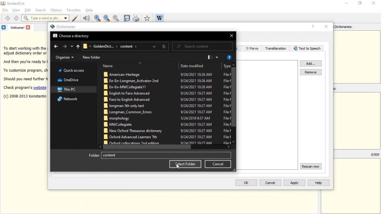Click the add to favorites star icon
The image size is (381, 214).
[x=147, y=18]
